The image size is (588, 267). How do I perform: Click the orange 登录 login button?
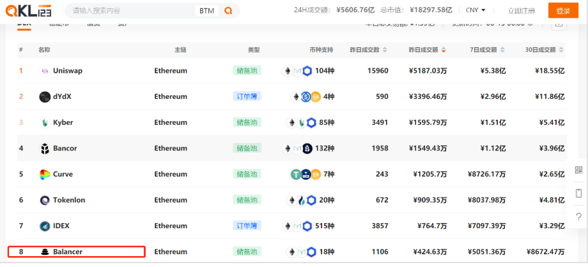pos(563,10)
